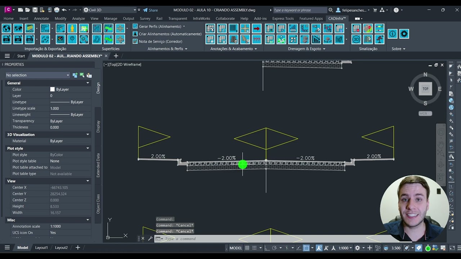Open the CADInfra settings gear icon

(404, 34)
